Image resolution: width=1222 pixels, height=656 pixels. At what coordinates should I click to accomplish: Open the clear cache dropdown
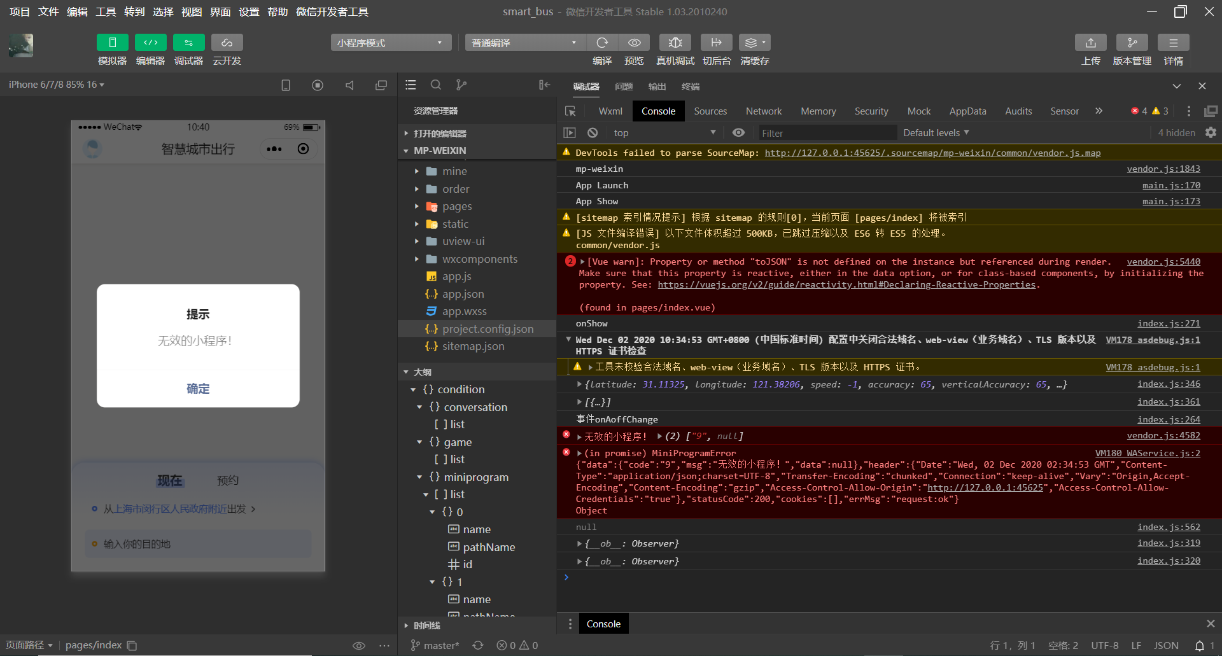pyautogui.click(x=755, y=43)
